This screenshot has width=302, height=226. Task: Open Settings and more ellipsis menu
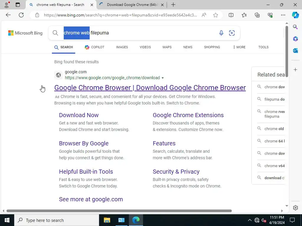pos(283,15)
